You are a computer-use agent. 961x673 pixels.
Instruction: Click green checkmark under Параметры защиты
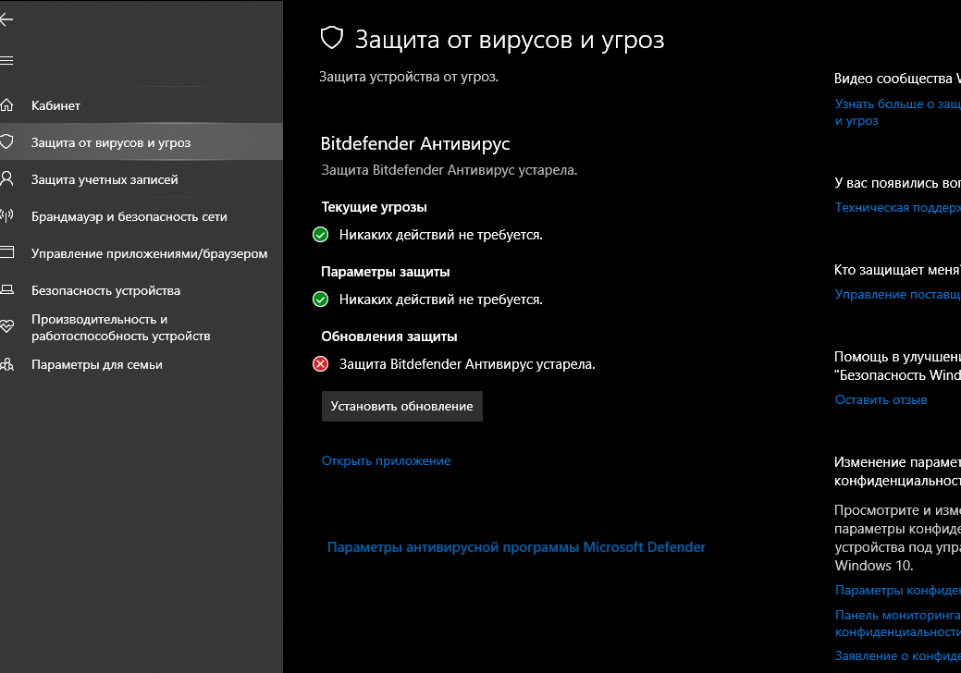(x=321, y=300)
